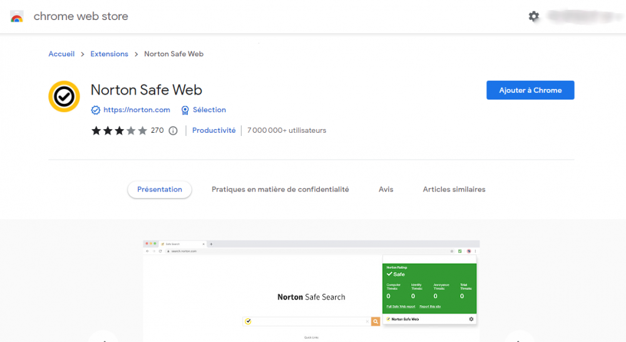Viewport: 626px width, 342px height.
Task: Open the settings gear in header
Action: pyautogui.click(x=533, y=16)
